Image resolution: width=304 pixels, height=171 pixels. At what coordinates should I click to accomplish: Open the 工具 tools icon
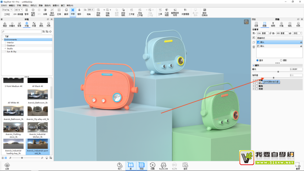[160, 12]
